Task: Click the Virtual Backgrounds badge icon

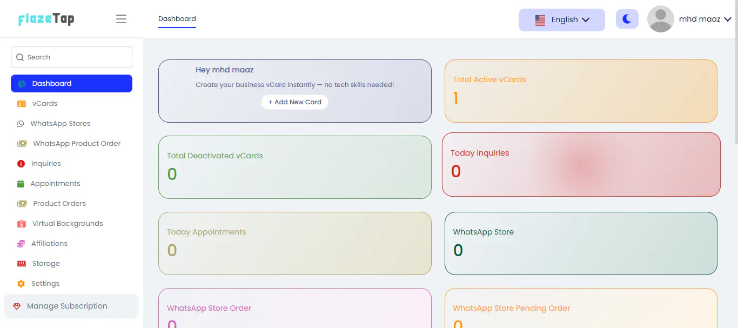Action: pos(22,224)
